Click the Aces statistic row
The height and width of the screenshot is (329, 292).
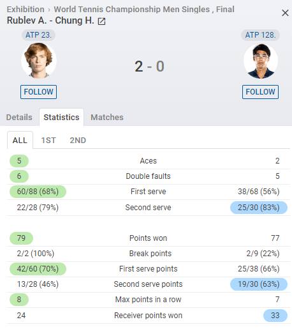[x=149, y=161]
